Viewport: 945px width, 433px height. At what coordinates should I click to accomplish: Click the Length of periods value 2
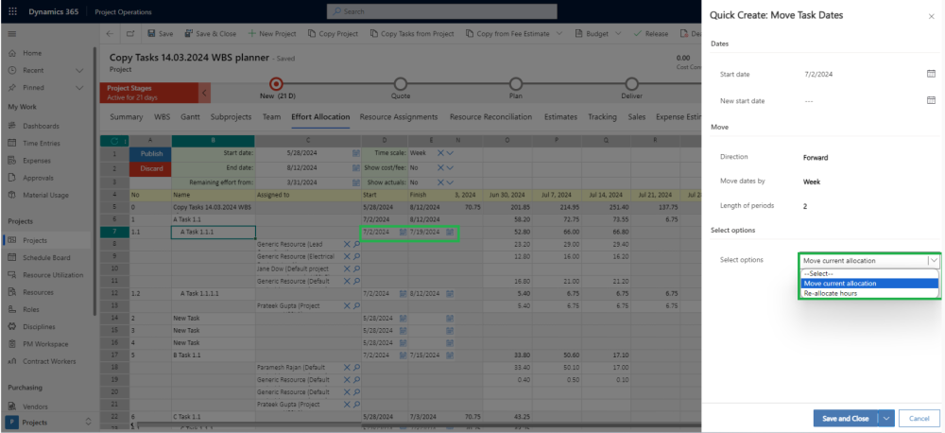pyautogui.click(x=805, y=206)
